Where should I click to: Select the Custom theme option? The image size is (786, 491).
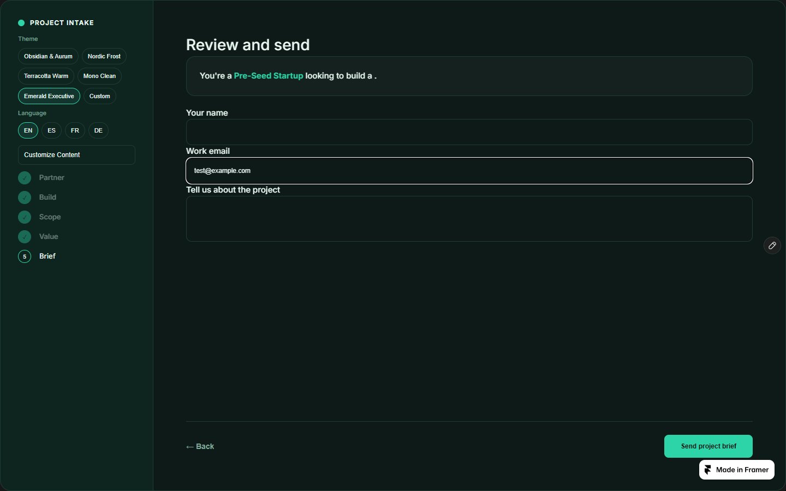(99, 96)
